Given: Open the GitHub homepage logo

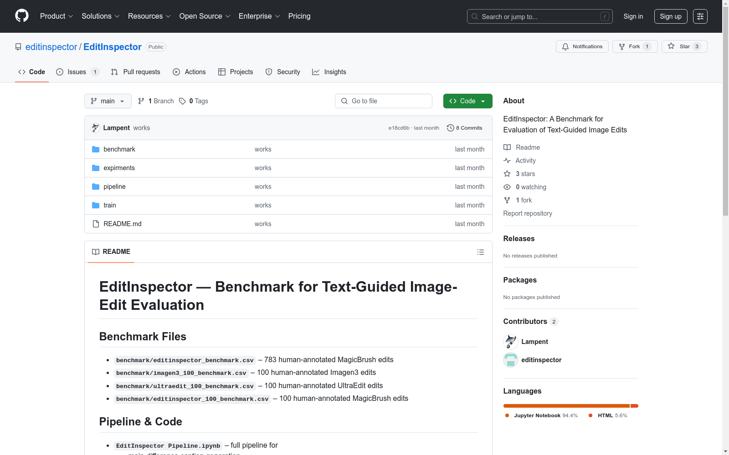Looking at the screenshot, I should (22, 16).
